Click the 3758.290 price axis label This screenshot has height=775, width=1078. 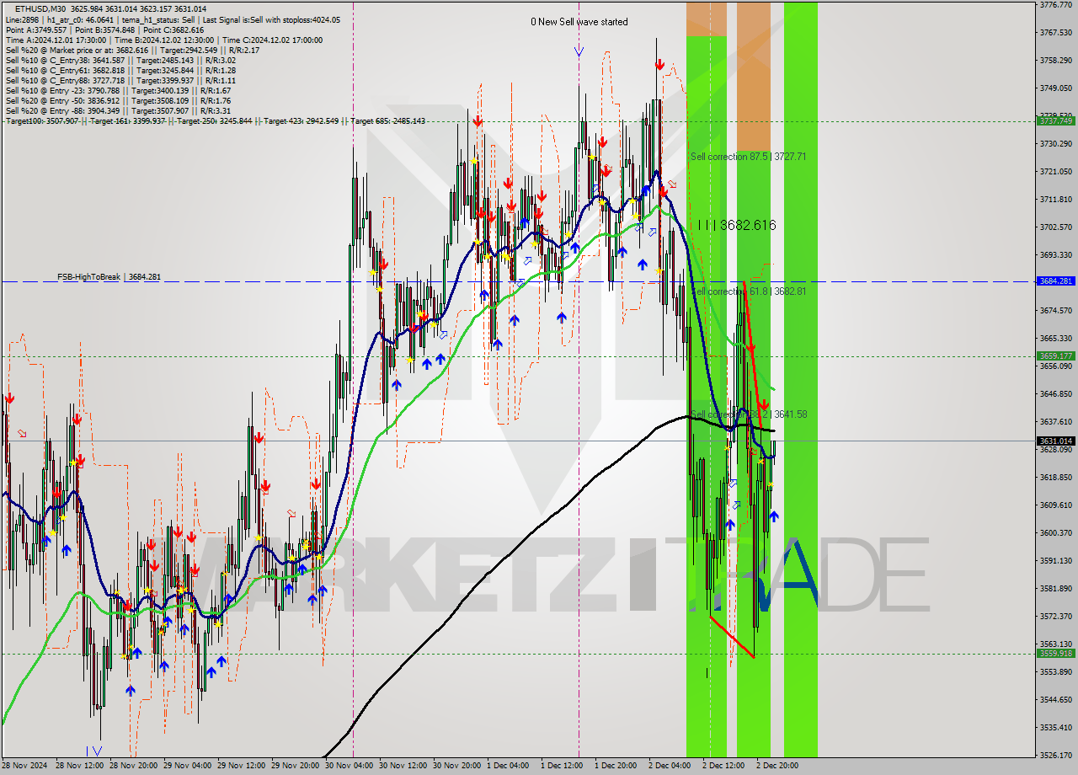(x=1055, y=60)
